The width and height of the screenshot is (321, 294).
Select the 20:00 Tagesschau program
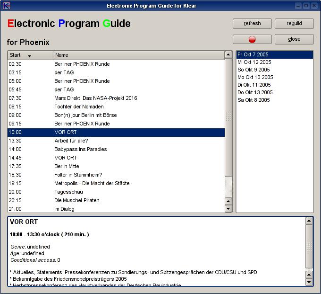click(116, 192)
